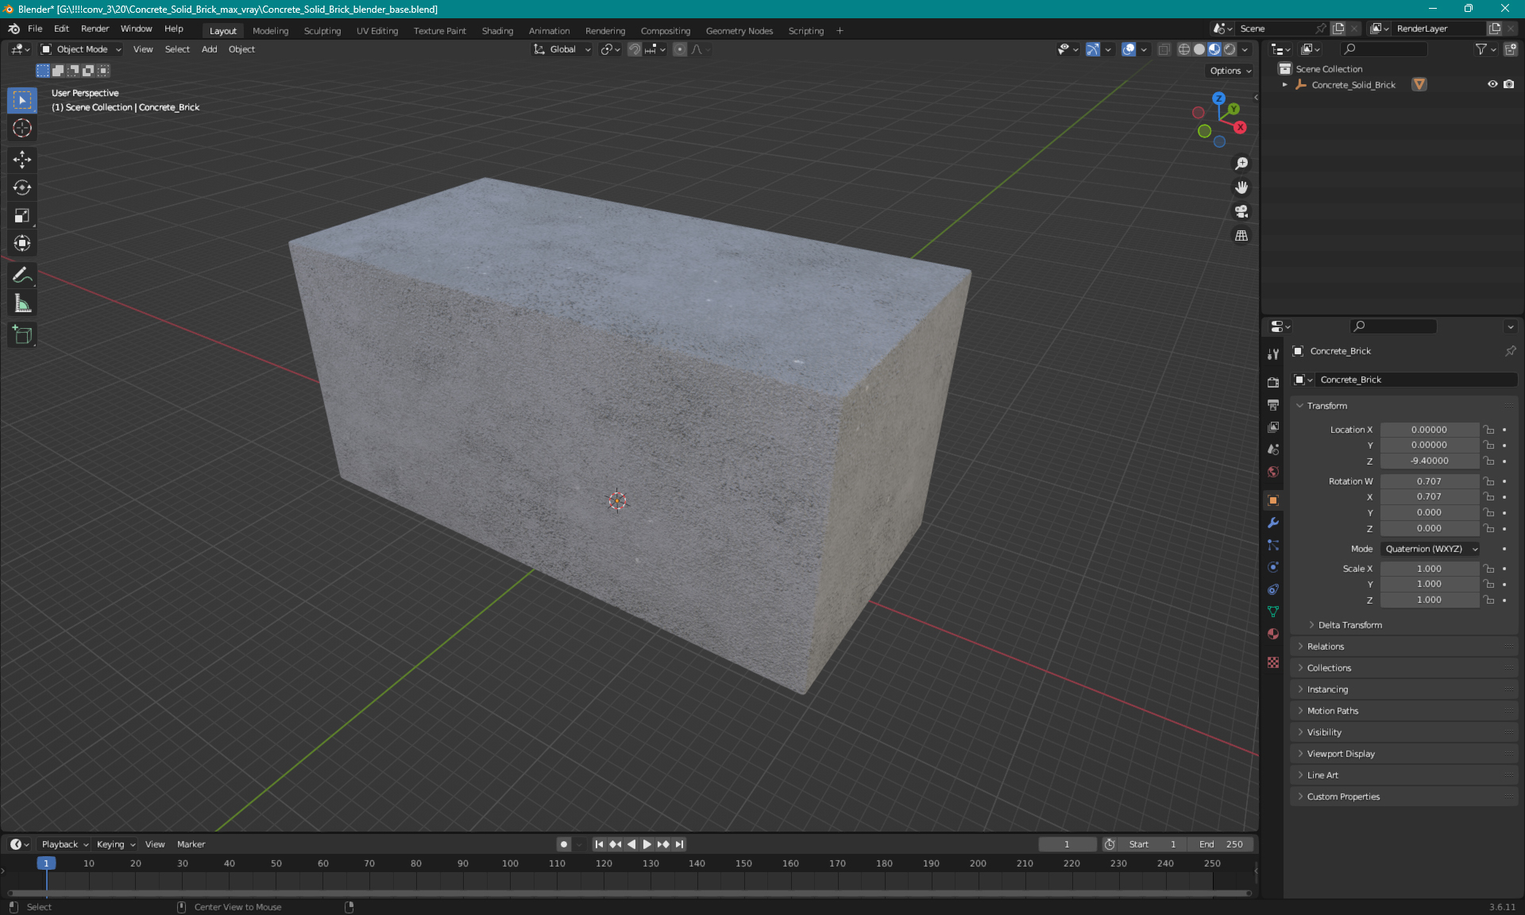Switch to the Shading workspace tab
Image resolution: width=1525 pixels, height=915 pixels.
[x=497, y=31]
